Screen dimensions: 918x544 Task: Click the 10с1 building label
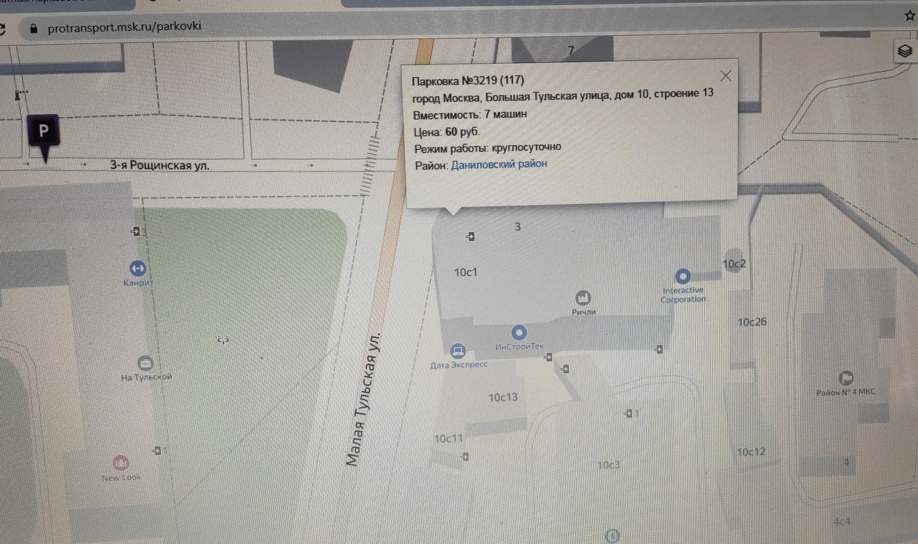coord(466,272)
